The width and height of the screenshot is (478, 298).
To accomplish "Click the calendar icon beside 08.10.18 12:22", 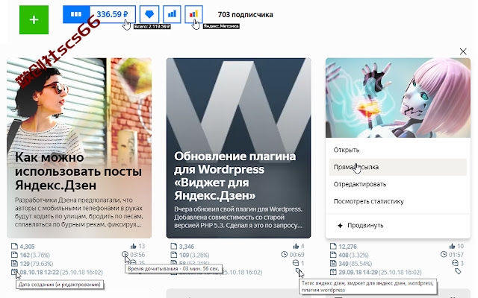I will point(14,272).
